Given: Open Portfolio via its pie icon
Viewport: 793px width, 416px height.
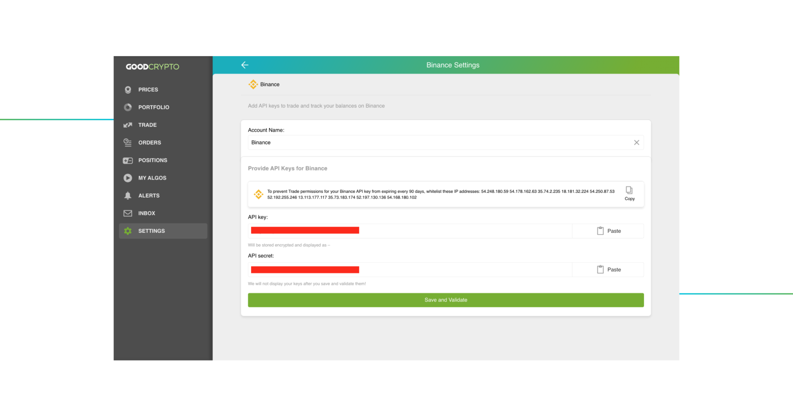Looking at the screenshot, I should pyautogui.click(x=128, y=107).
